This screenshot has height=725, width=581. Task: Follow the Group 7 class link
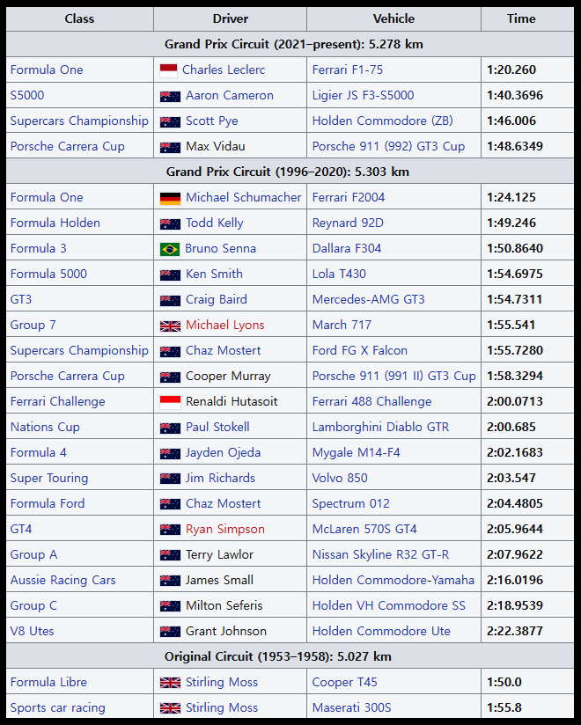tap(33, 325)
